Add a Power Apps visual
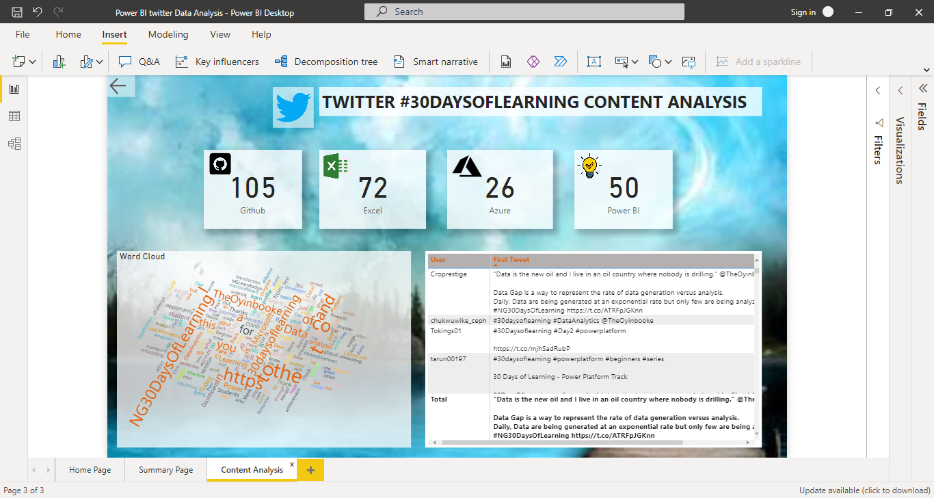This screenshot has height=498, width=934. (x=533, y=62)
